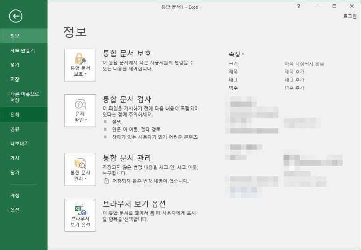Open the 통합 문서 보호 lock button
The width and height of the screenshot is (361, 250).
click(80, 65)
